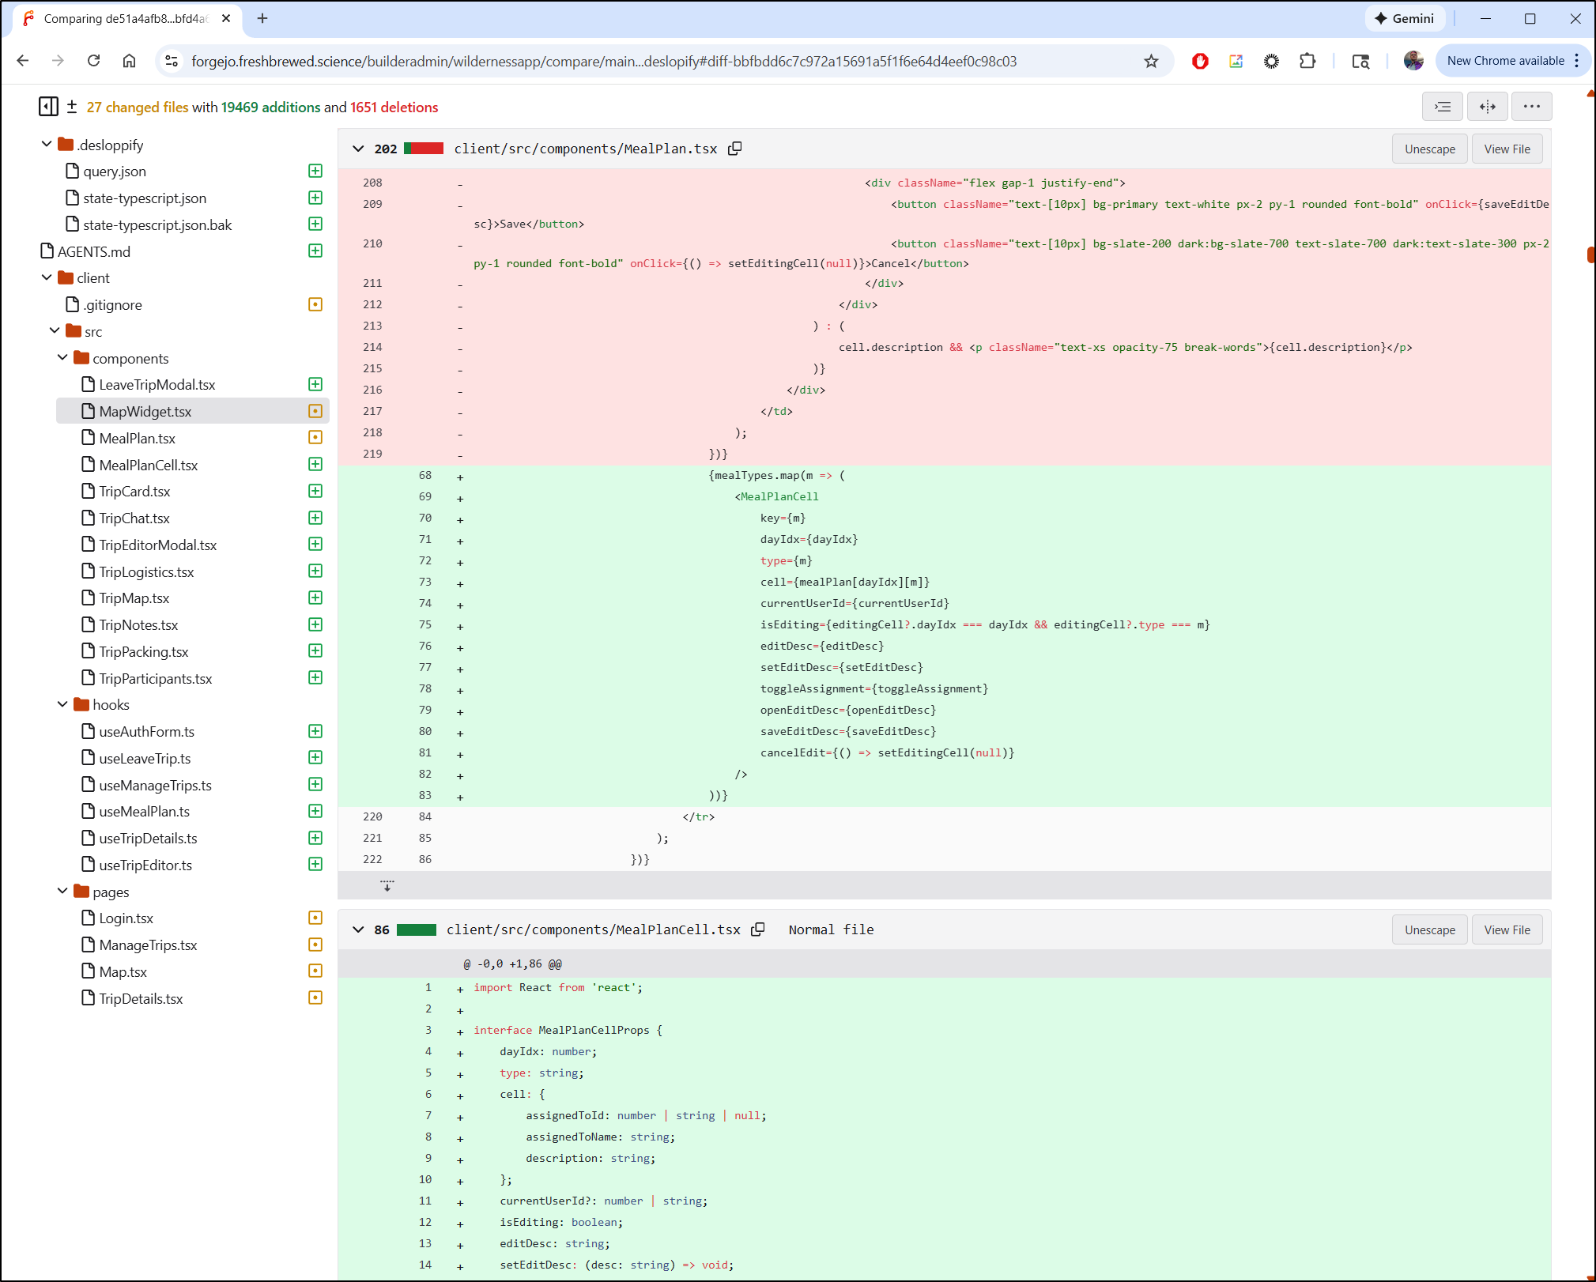The width and height of the screenshot is (1596, 1282).
Task: Click the browser address bar URL
Action: [x=603, y=61]
